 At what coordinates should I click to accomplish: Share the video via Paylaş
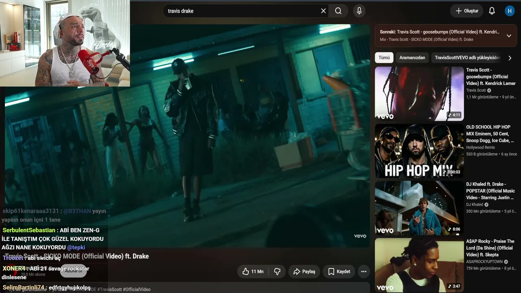click(304, 271)
